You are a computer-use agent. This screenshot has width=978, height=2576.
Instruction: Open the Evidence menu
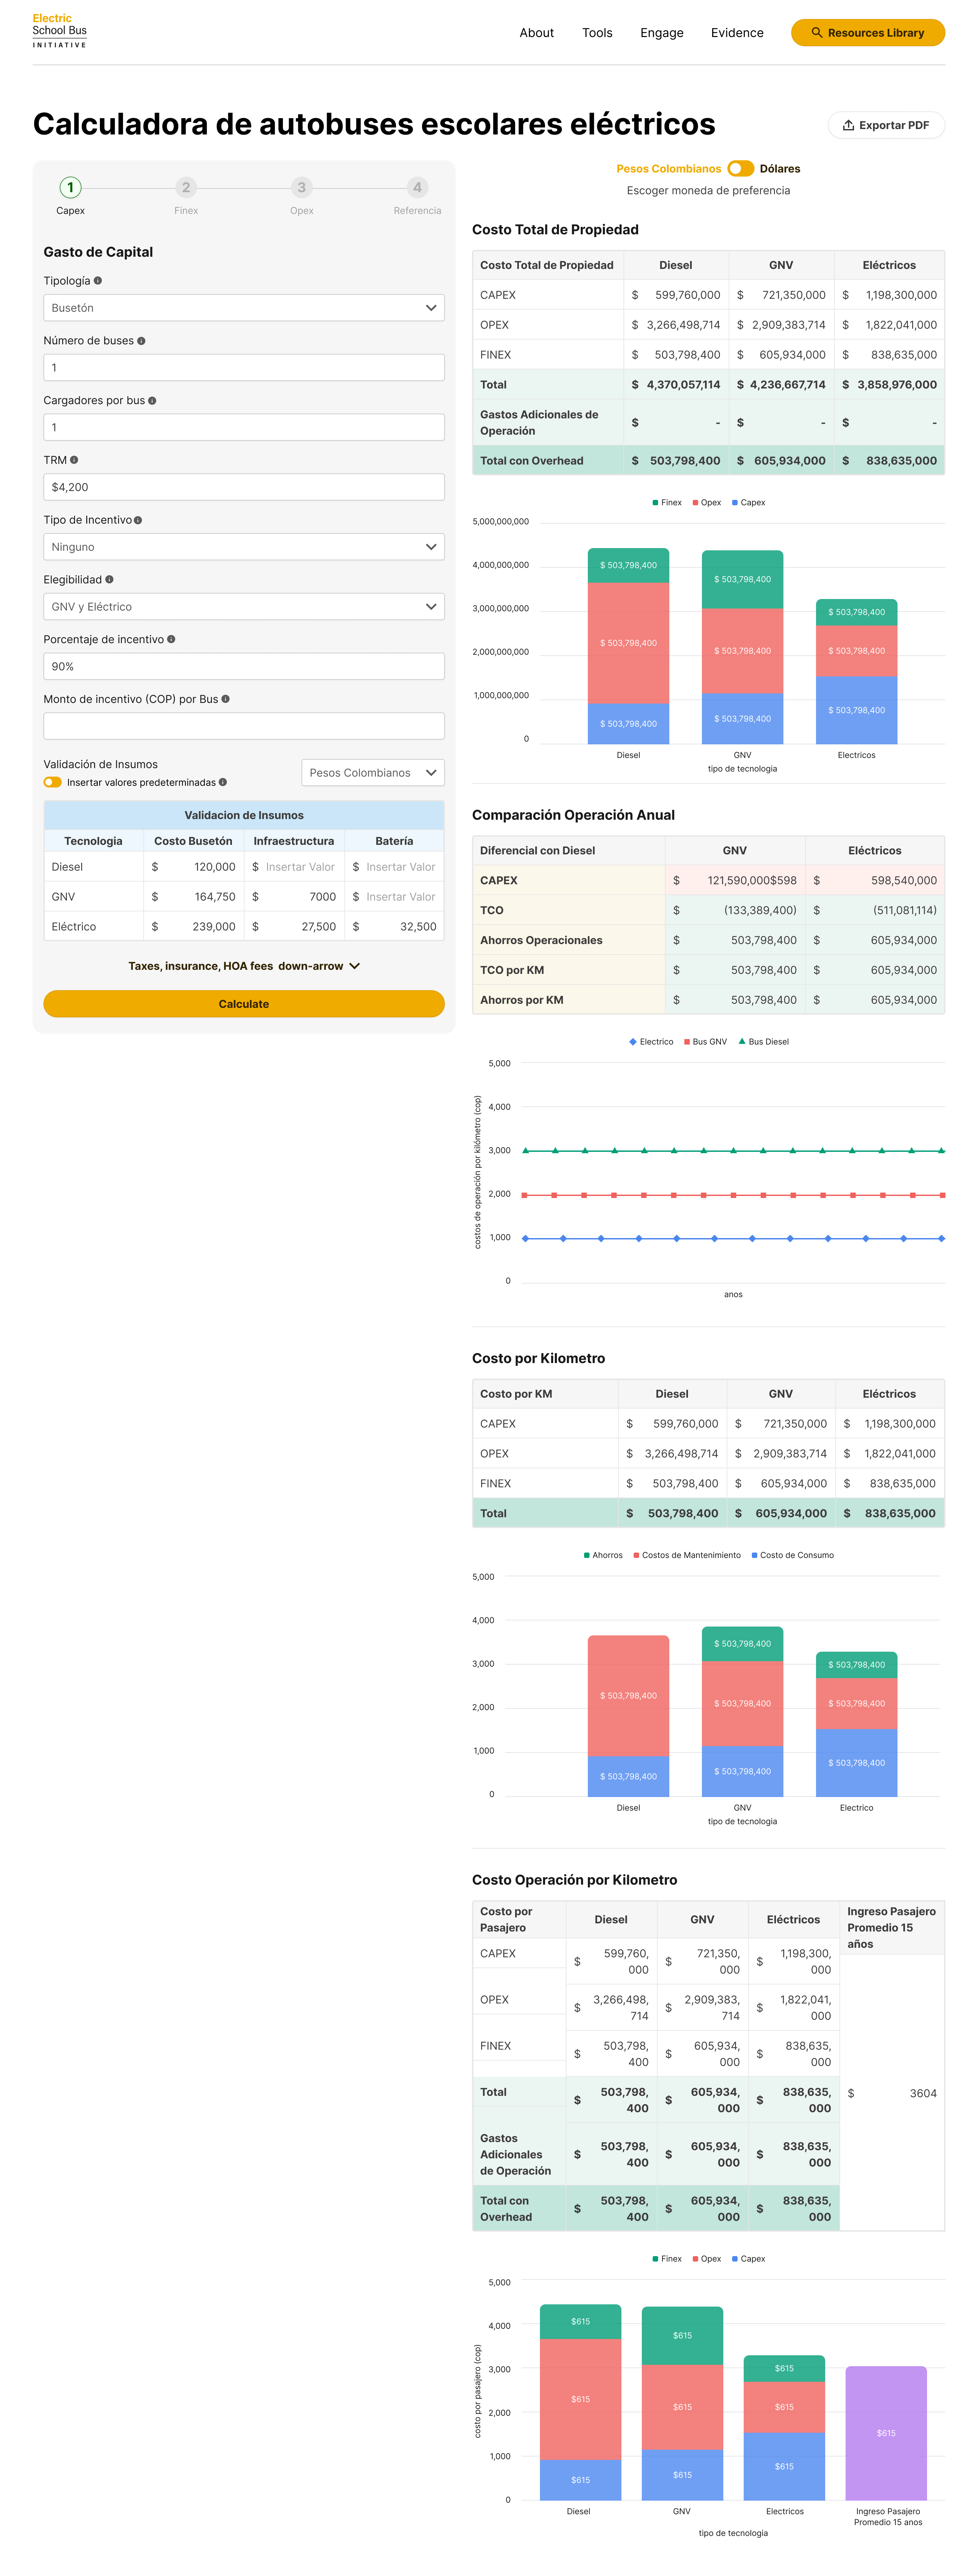(x=737, y=33)
